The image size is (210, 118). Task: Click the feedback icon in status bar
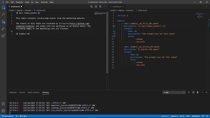pos(203,116)
